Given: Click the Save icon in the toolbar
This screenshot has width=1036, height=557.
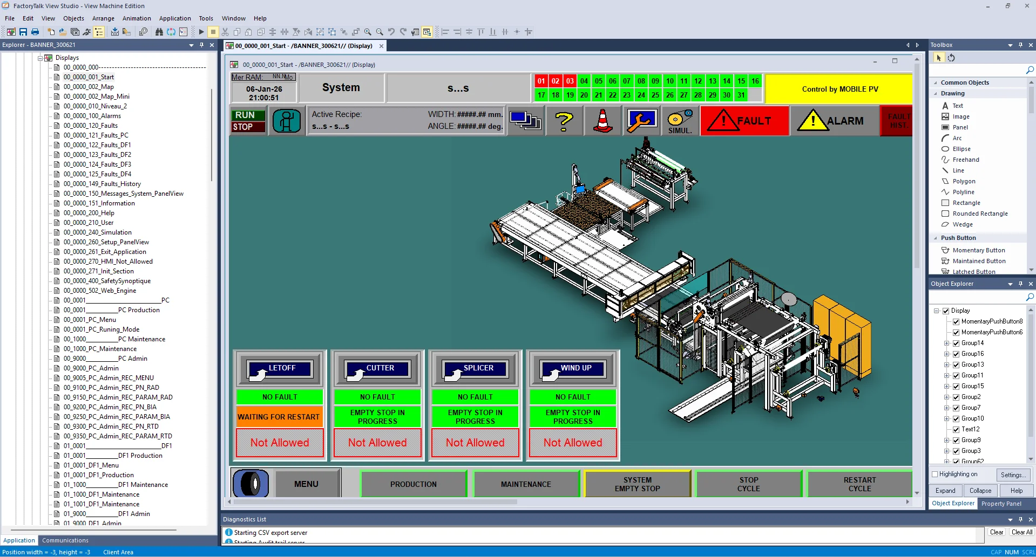Looking at the screenshot, I should [22, 31].
